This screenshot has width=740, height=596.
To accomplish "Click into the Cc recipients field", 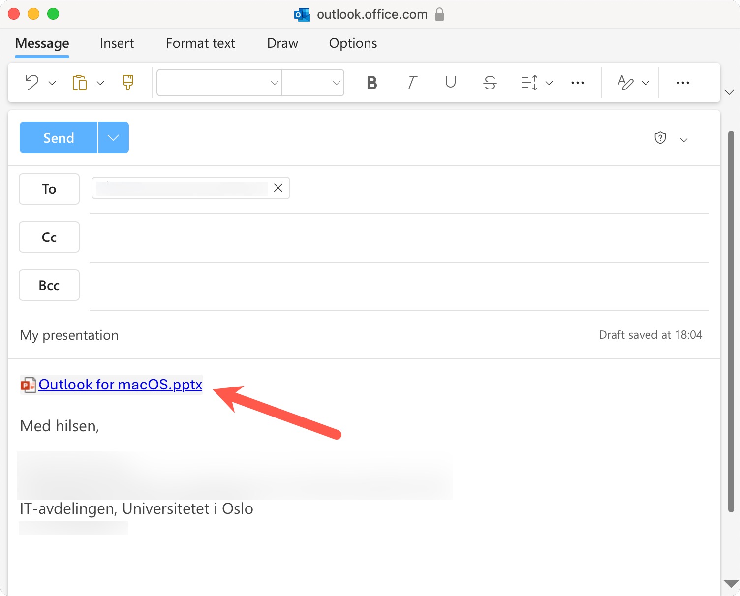I will [399, 237].
